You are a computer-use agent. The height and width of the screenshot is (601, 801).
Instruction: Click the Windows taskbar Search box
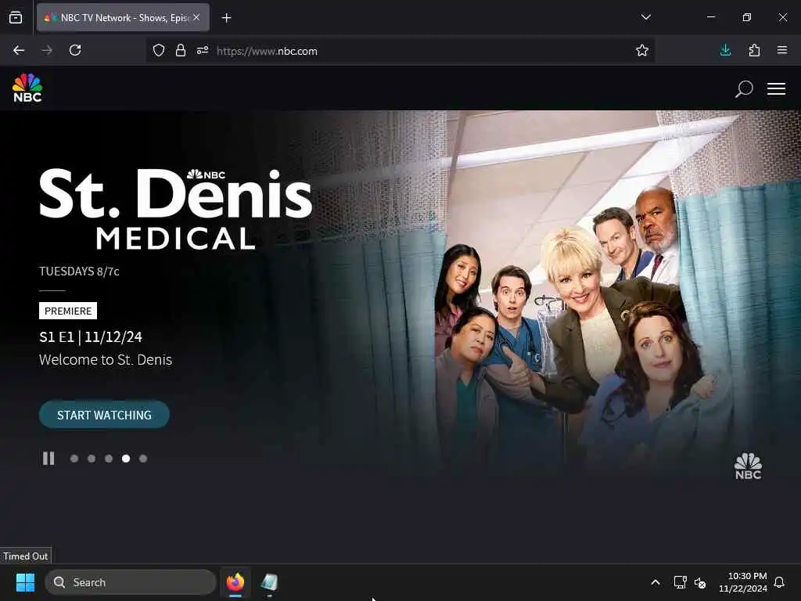[x=131, y=582]
